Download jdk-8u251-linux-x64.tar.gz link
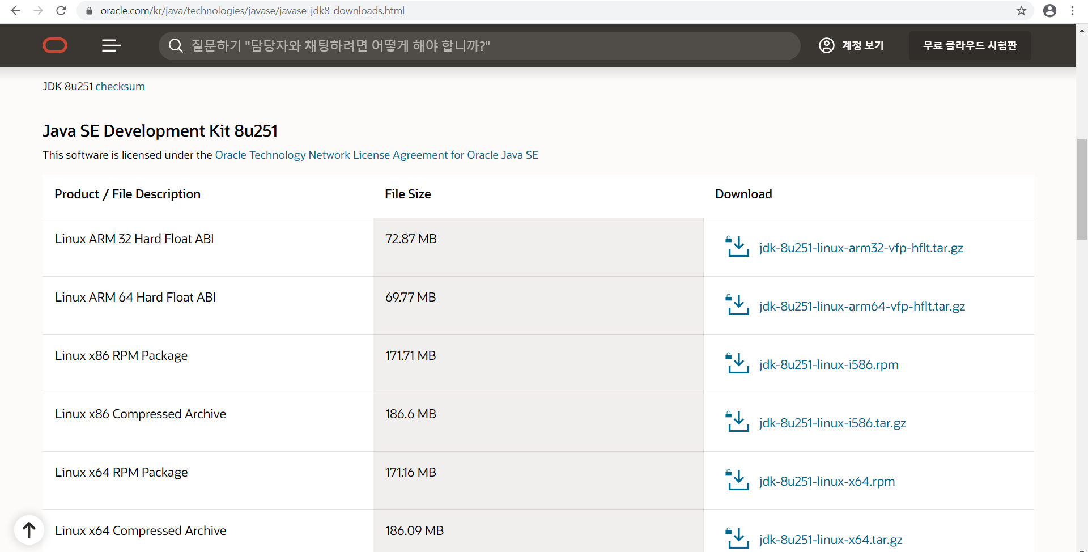This screenshot has width=1088, height=552. click(x=831, y=540)
